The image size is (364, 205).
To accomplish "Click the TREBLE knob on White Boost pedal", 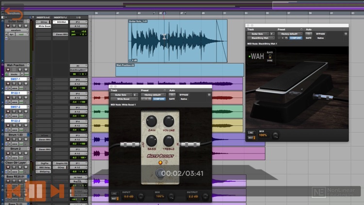I will (168, 141).
